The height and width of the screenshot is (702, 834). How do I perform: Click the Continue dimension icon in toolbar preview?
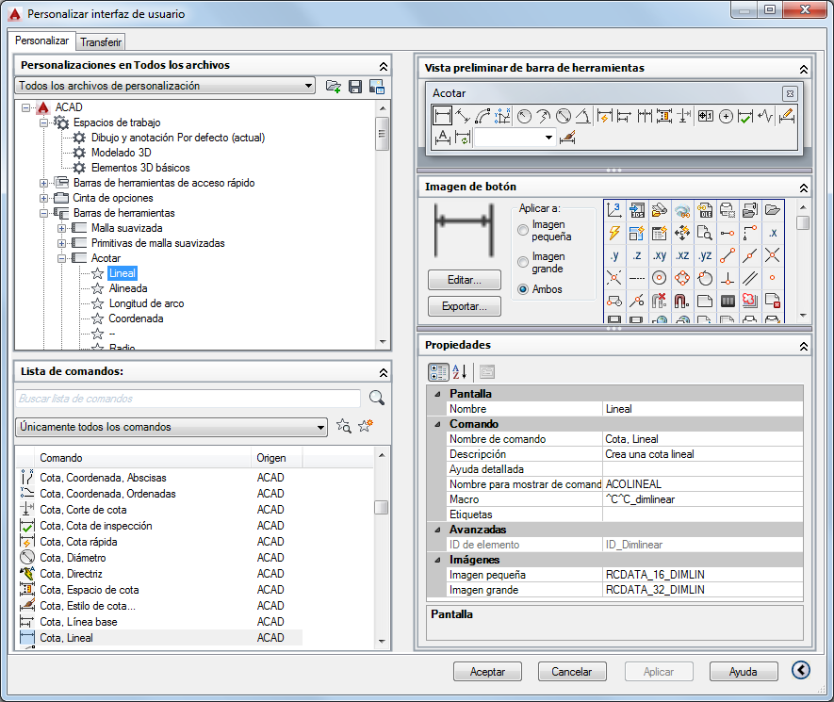(645, 115)
